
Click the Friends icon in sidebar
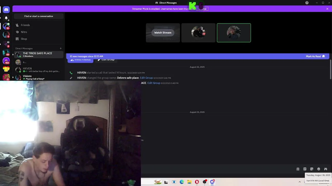click(17, 25)
